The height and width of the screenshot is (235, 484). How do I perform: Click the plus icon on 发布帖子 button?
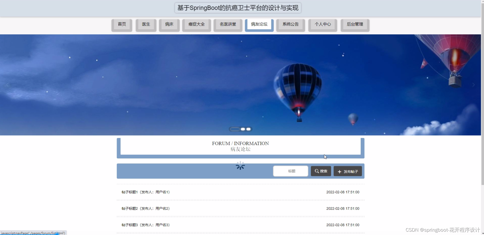point(340,171)
